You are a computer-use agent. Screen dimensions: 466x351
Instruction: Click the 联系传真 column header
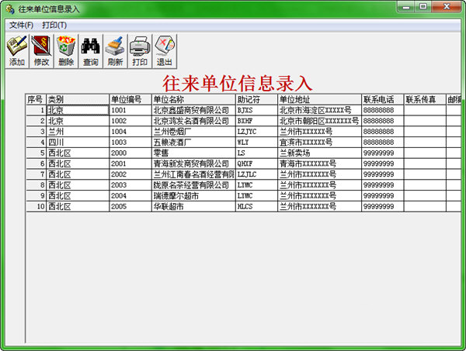click(x=425, y=99)
